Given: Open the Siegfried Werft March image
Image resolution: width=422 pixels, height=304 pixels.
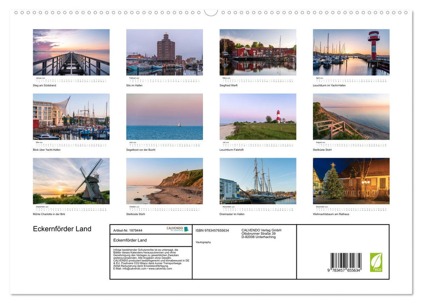Looking at the screenshot, I should point(258,52).
